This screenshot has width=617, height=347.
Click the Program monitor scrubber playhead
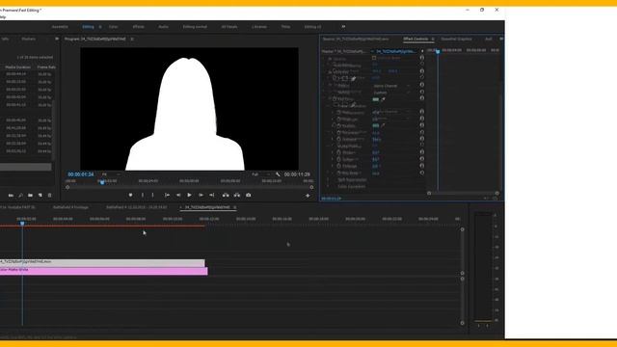coord(102,182)
